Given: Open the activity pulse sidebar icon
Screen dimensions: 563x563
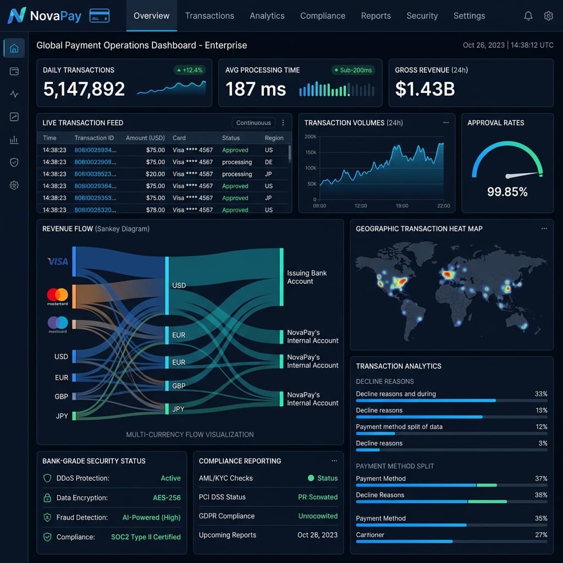Looking at the screenshot, I should click(14, 94).
